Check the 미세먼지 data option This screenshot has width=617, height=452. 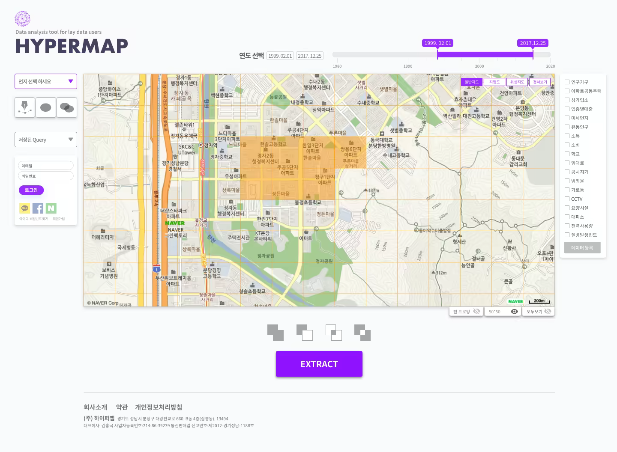click(567, 118)
